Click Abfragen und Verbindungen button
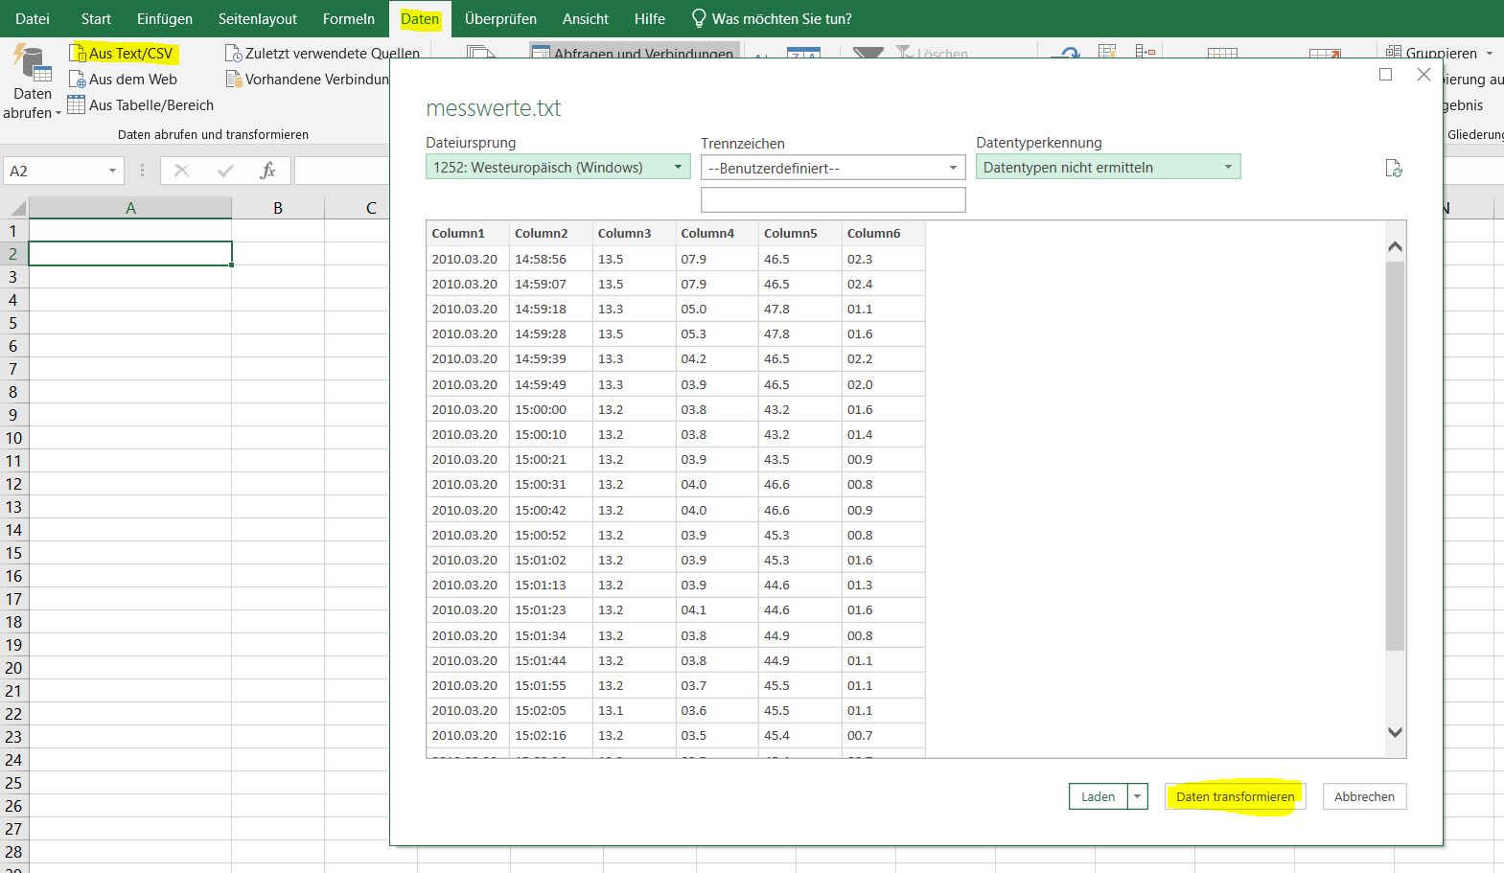 633,52
